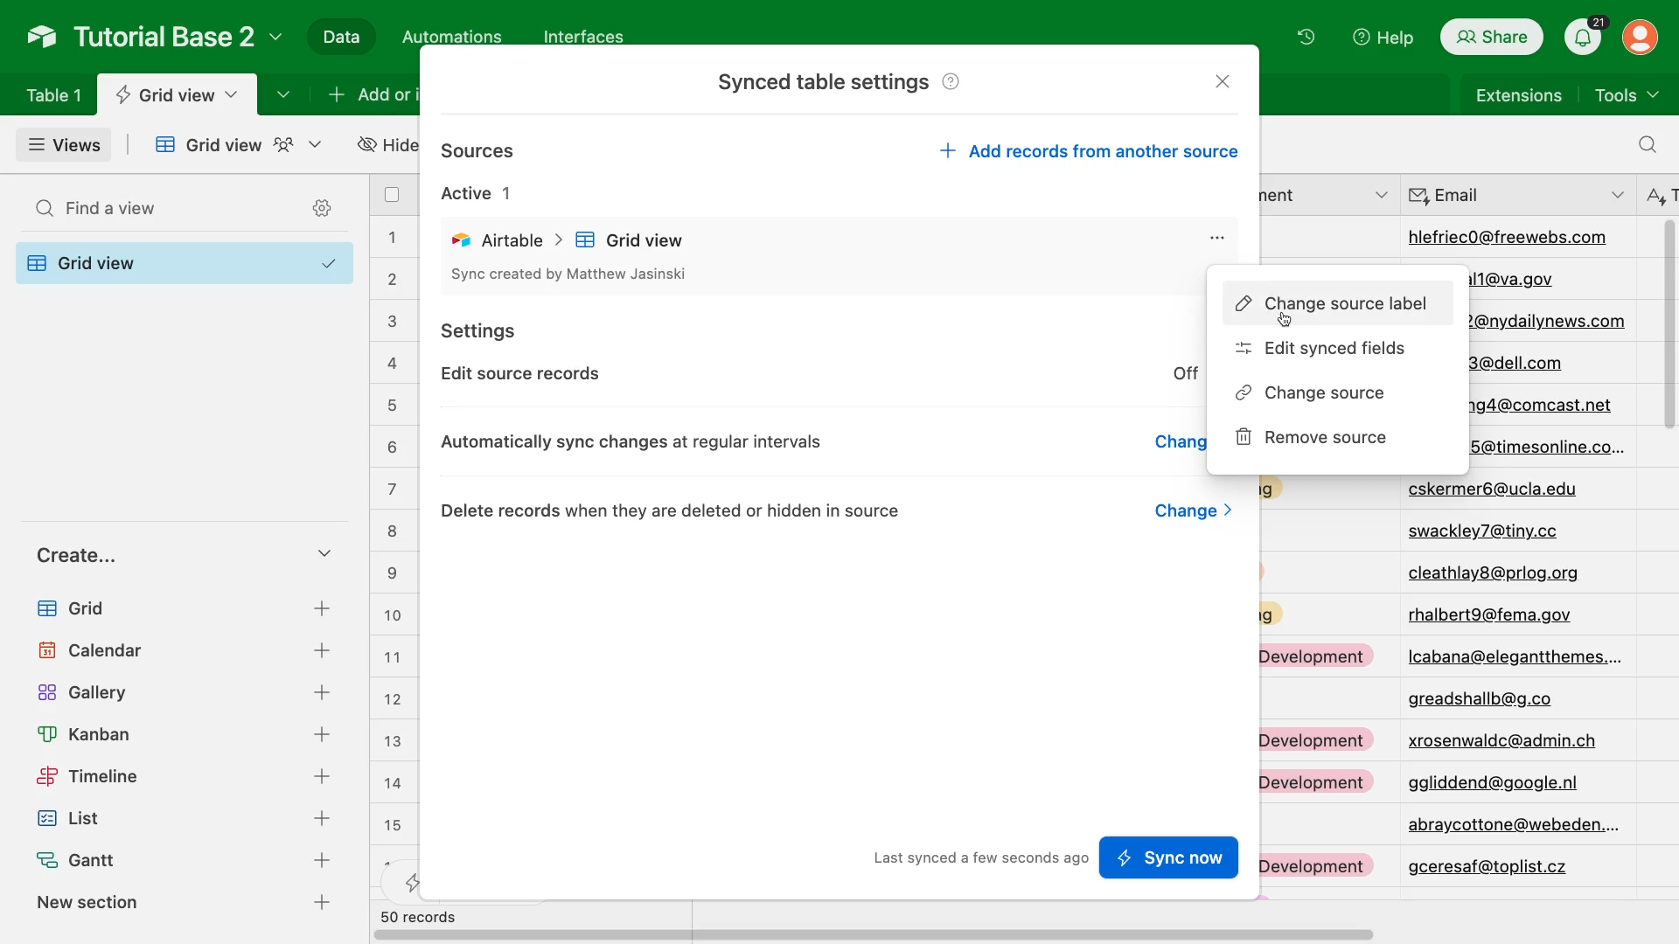Viewport: 1679px width, 944px height.
Task: Choose Remove source from context menu
Action: (x=1324, y=437)
